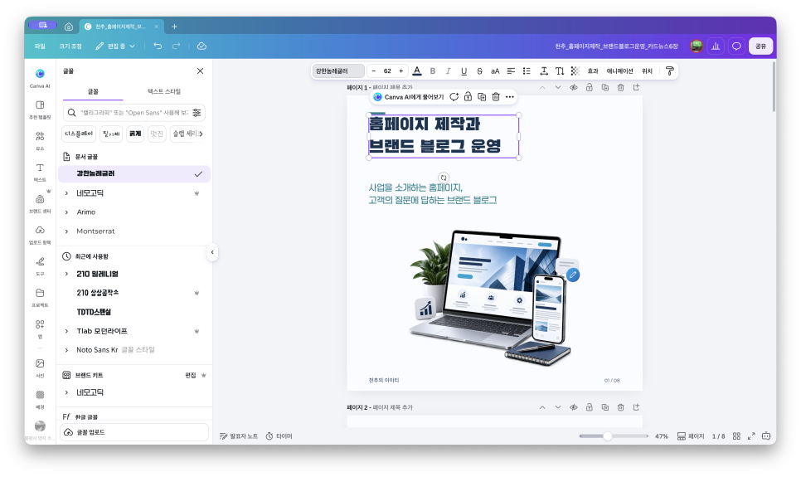801x477 pixels.
Task: Lock page 1 with padlock icon
Action: click(x=589, y=87)
